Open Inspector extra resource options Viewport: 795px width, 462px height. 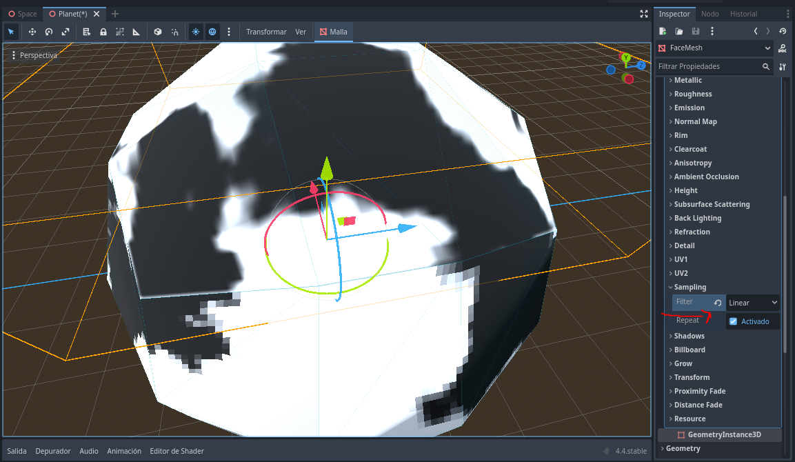click(712, 32)
